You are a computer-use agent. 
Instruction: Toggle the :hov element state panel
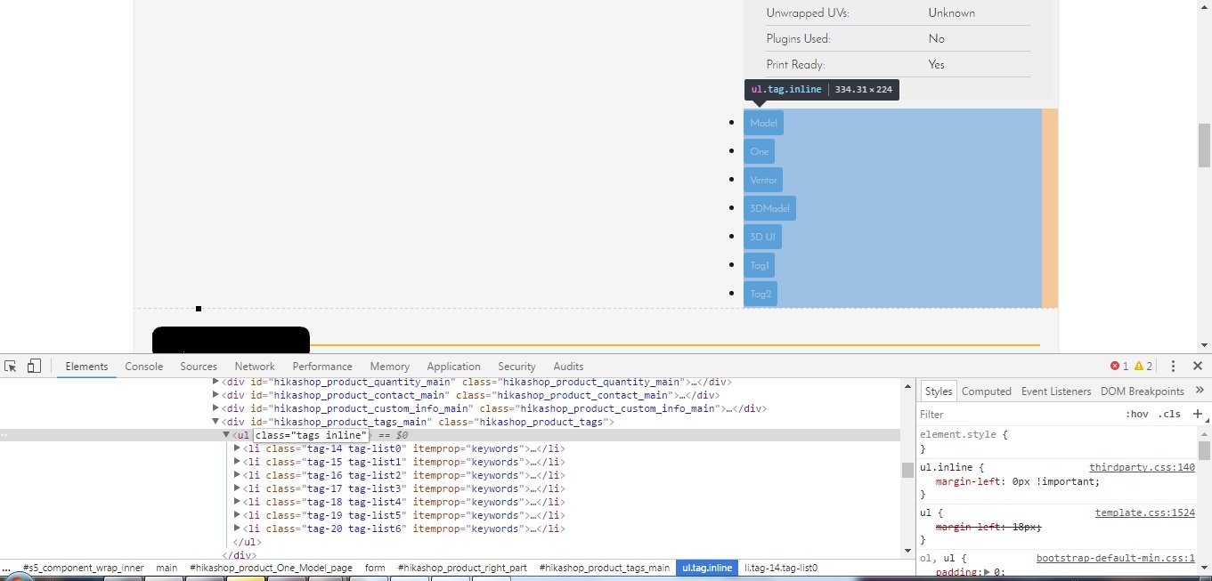tap(1136, 415)
